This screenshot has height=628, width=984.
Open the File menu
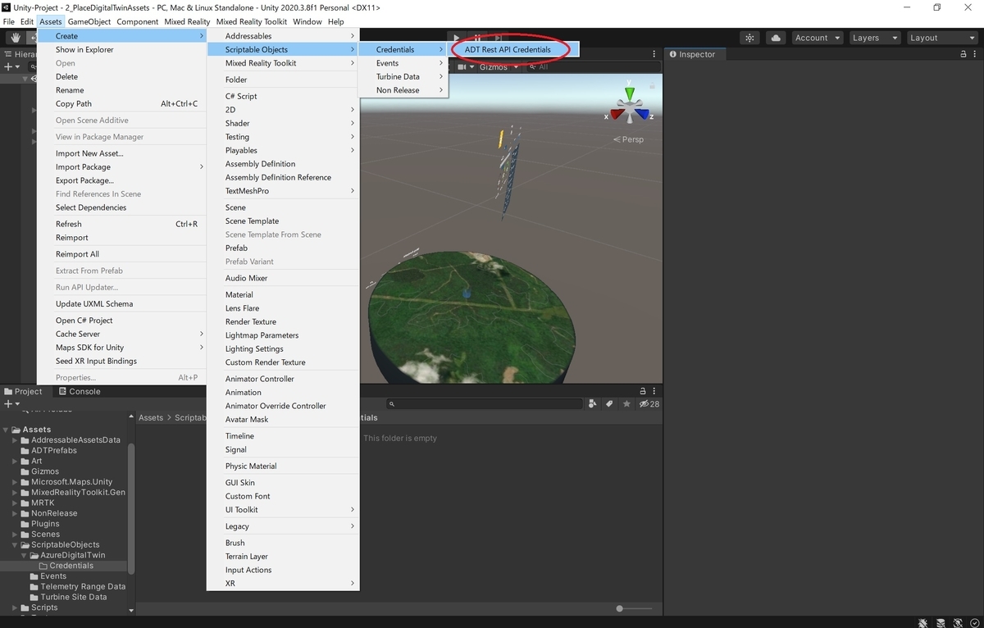click(x=9, y=21)
